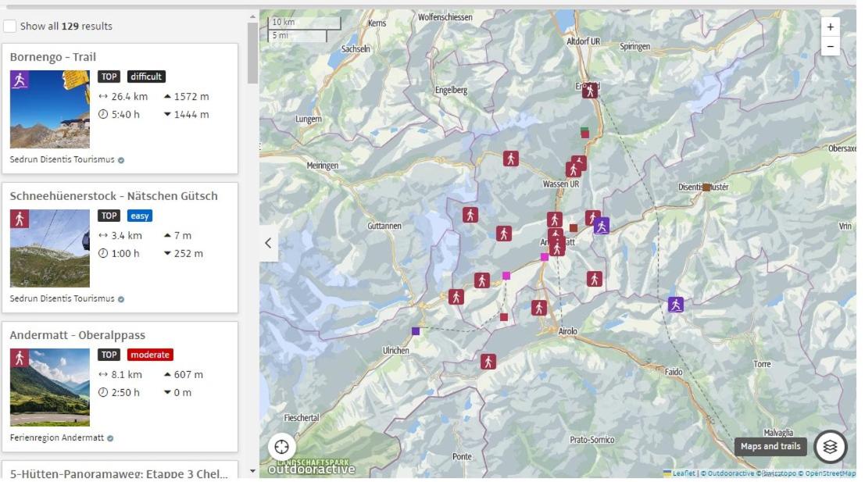Click the Meiringen town label on map
This screenshot has height=482, width=865.
pyautogui.click(x=323, y=166)
